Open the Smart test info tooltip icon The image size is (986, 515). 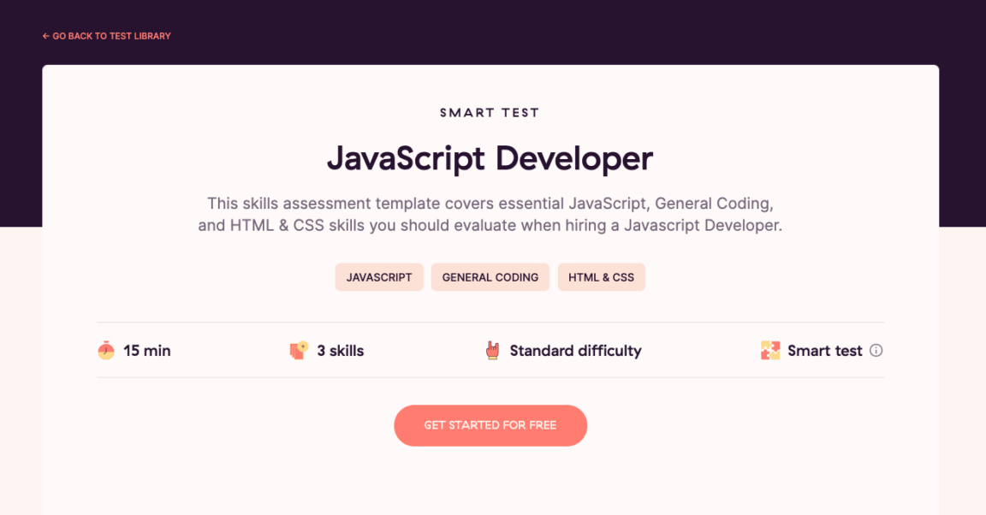(876, 350)
